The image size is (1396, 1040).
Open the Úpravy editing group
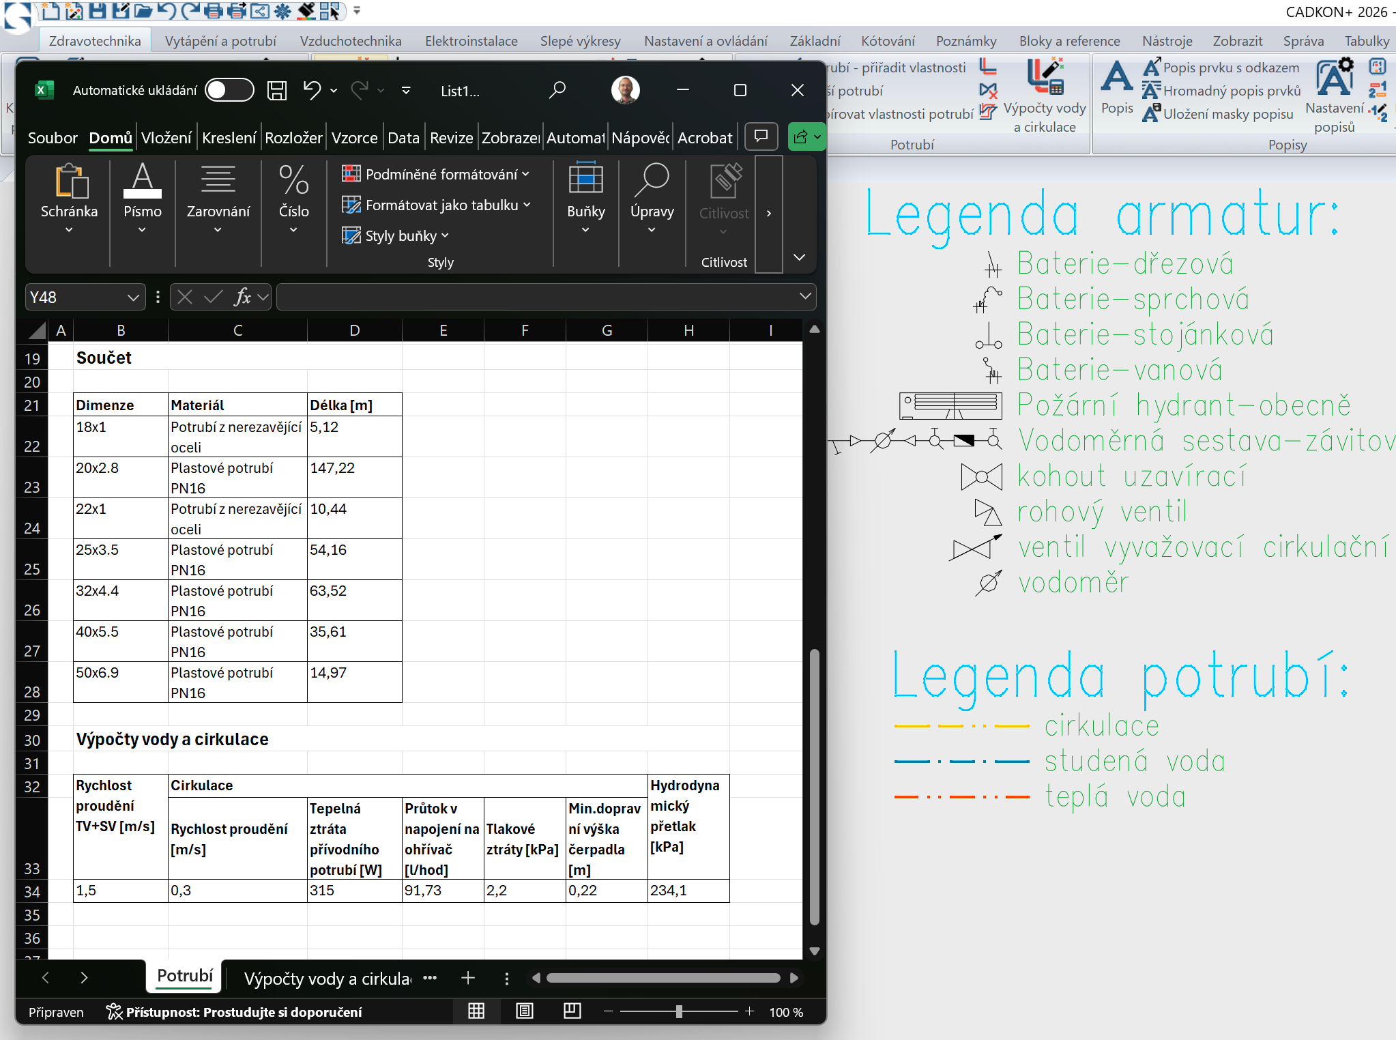(652, 199)
